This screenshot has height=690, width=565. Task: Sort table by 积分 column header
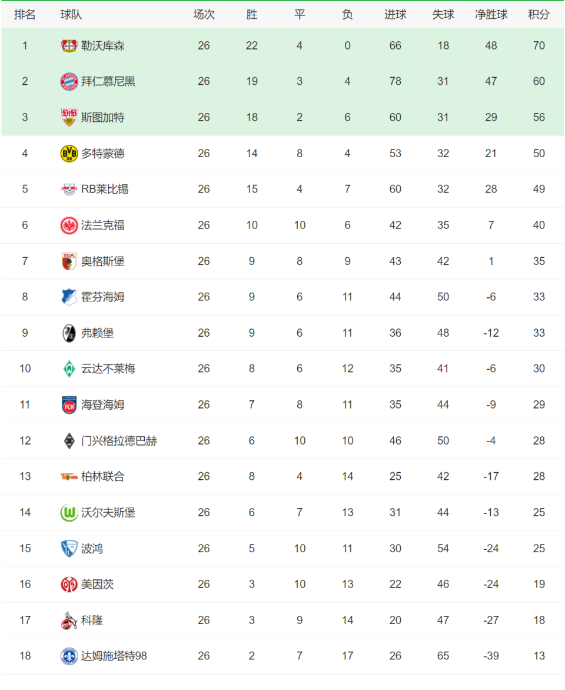(539, 15)
